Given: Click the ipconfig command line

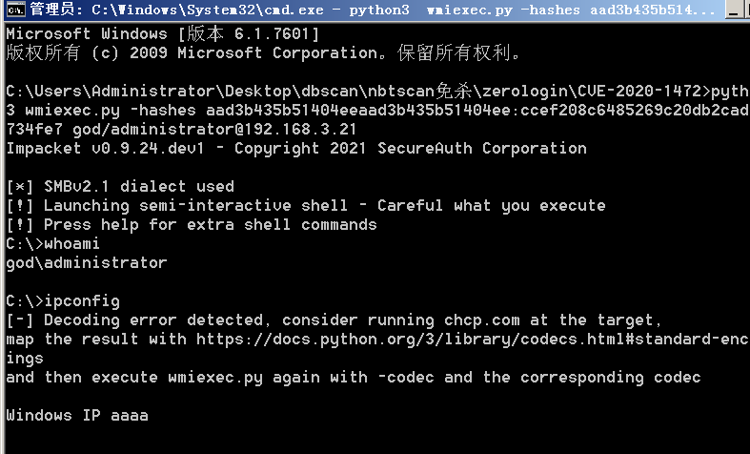Looking at the screenshot, I should point(63,301).
